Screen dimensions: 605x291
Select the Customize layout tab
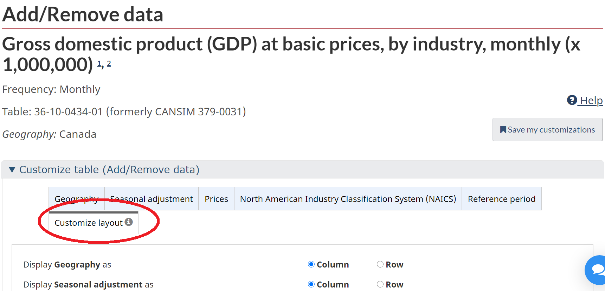tap(89, 223)
